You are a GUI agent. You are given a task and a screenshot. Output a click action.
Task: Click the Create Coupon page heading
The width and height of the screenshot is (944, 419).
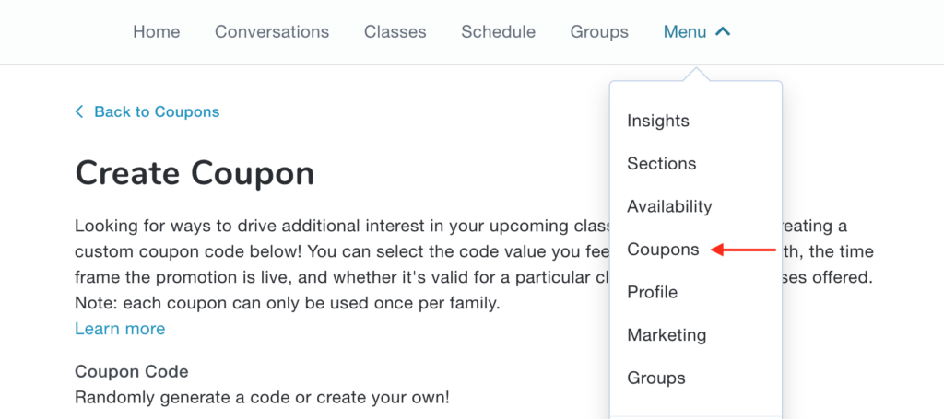click(x=195, y=173)
